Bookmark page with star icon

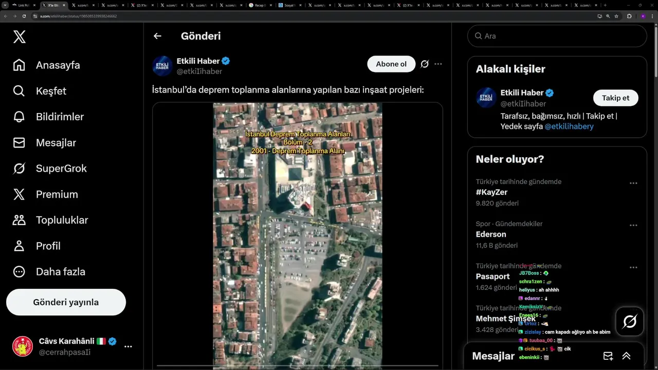(x=616, y=16)
